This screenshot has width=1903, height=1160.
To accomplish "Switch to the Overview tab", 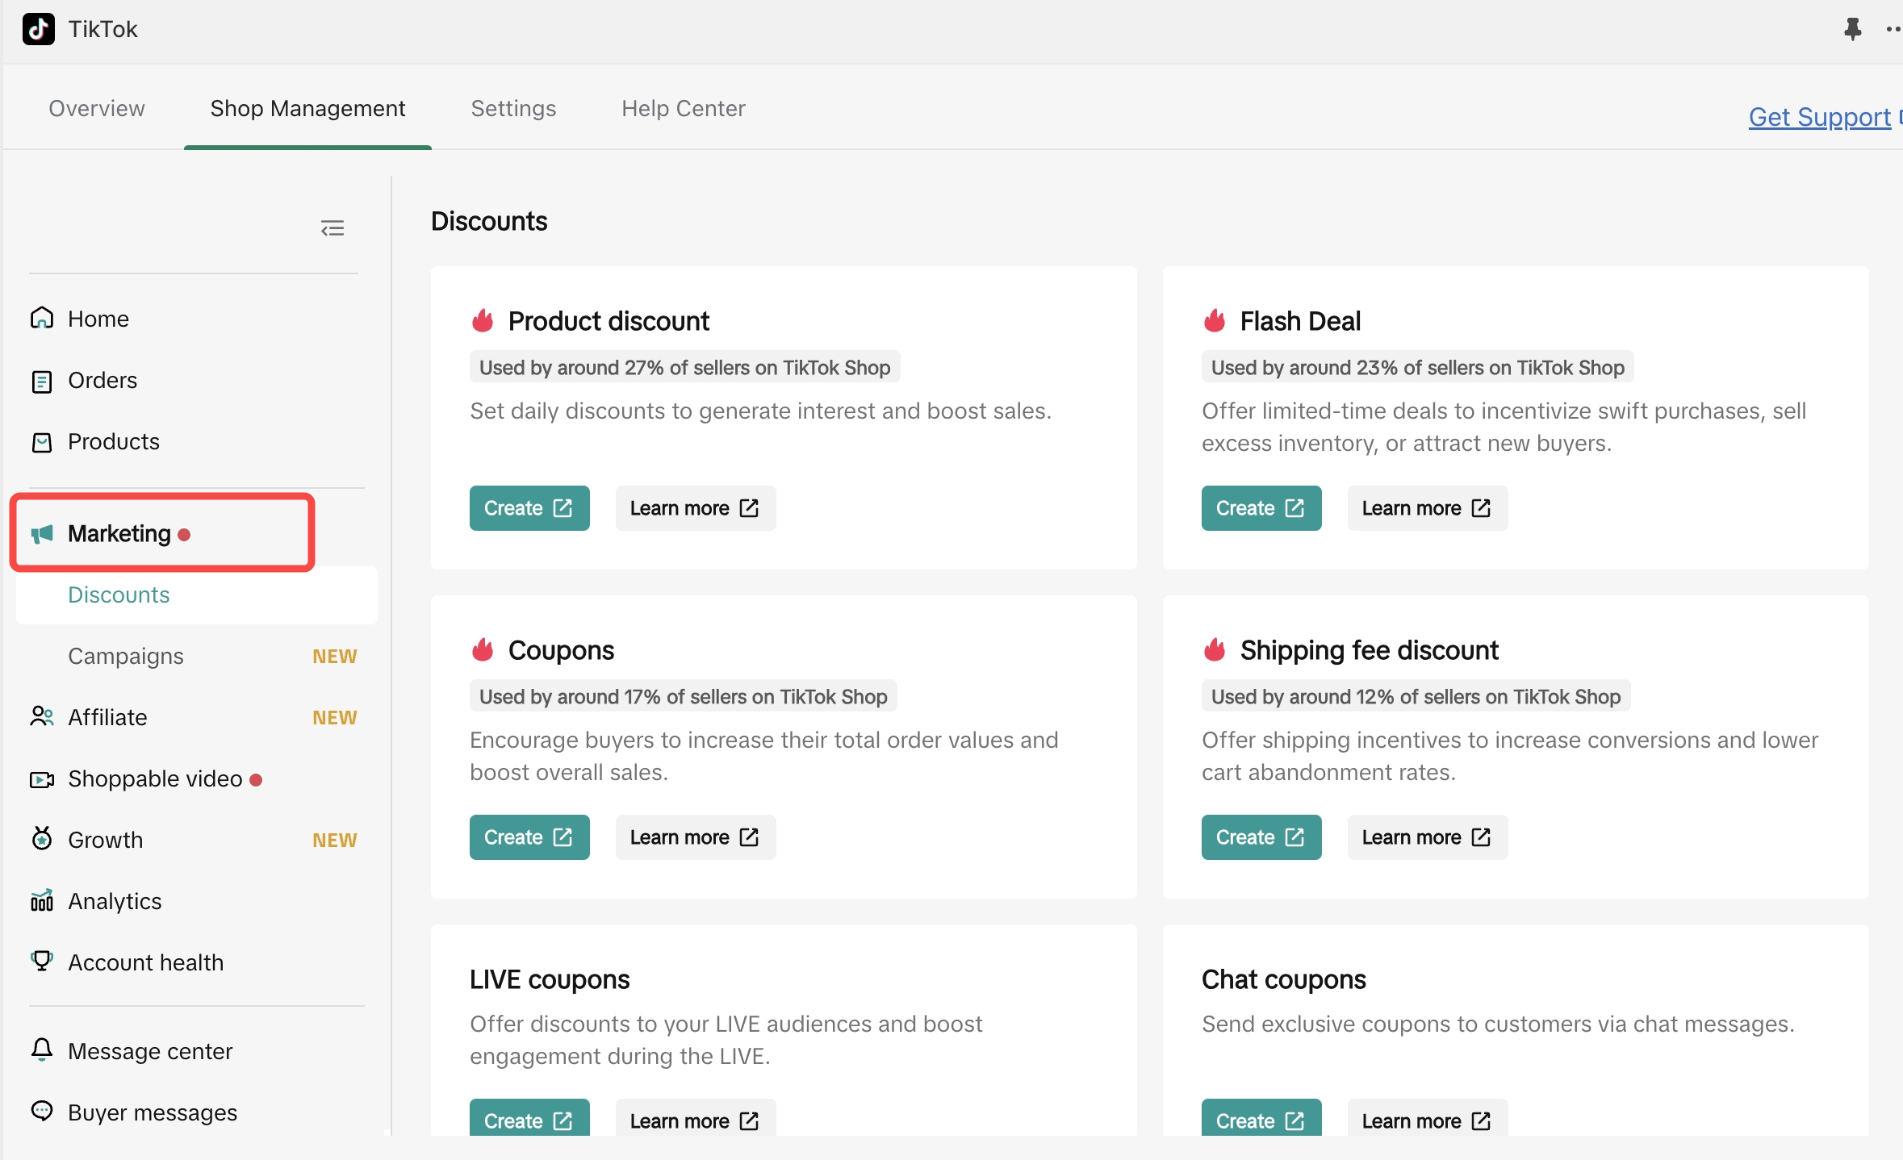I will [97, 108].
